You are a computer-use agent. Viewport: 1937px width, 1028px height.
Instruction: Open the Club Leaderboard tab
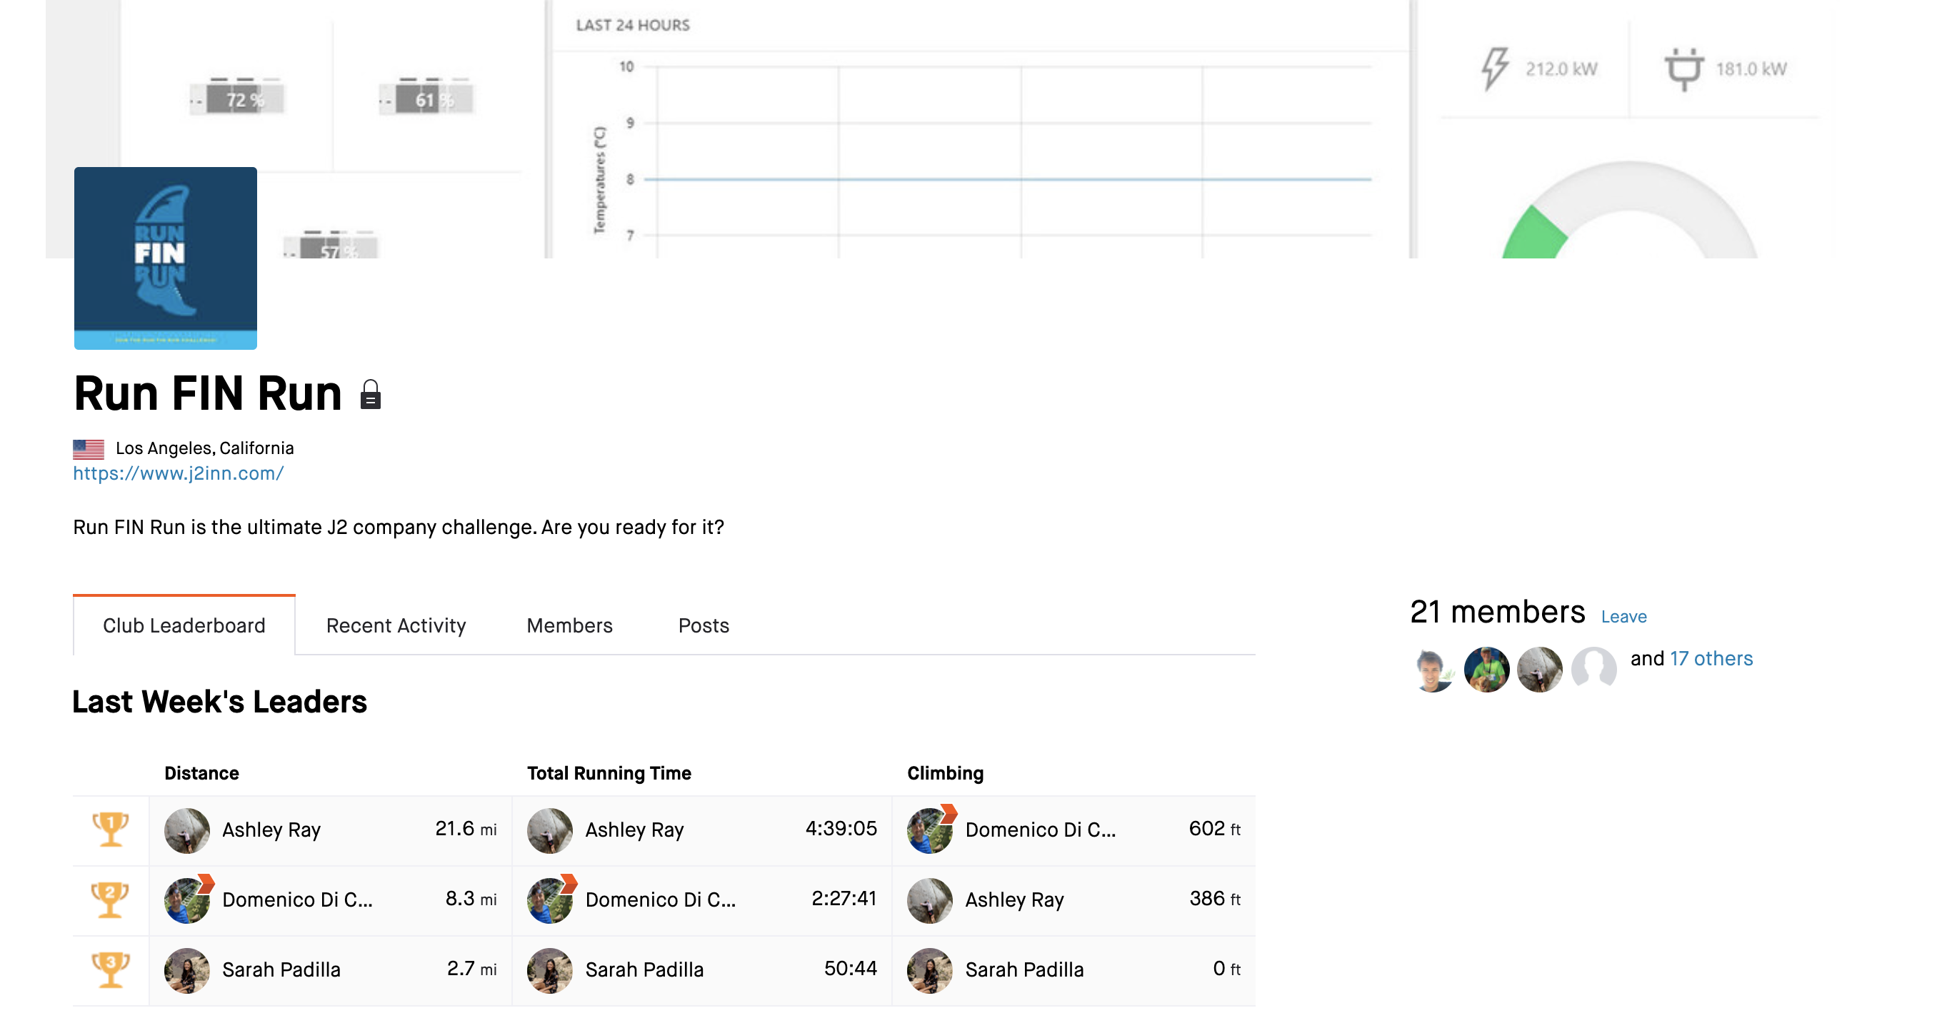pyautogui.click(x=184, y=625)
